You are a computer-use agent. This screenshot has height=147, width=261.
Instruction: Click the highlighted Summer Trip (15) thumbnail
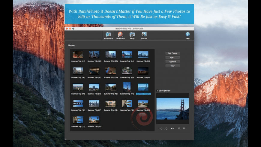[143, 87]
